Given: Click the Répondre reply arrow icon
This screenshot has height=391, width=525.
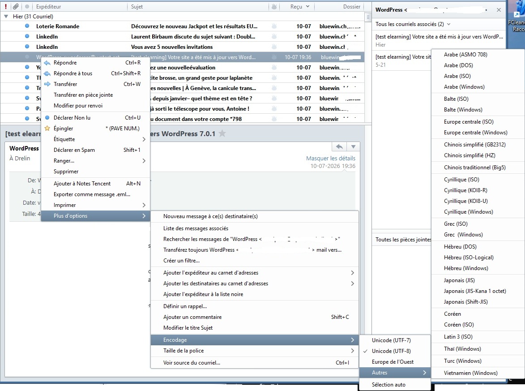Looking at the screenshot, I should point(47,63).
